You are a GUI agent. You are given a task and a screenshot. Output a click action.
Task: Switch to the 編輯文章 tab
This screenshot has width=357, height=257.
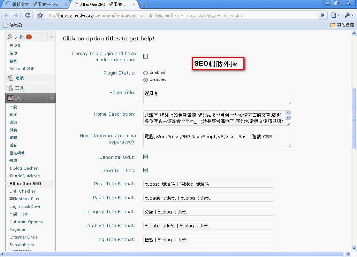tap(36, 4)
